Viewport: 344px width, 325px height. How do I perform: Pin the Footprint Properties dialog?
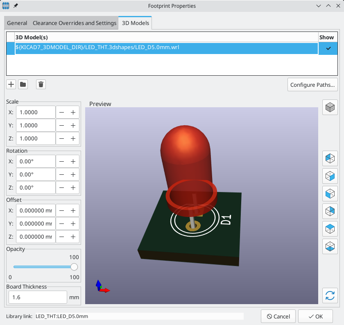(x=15, y=6)
